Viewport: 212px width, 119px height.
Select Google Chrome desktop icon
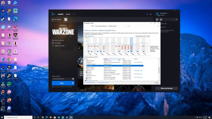(x=9, y=60)
